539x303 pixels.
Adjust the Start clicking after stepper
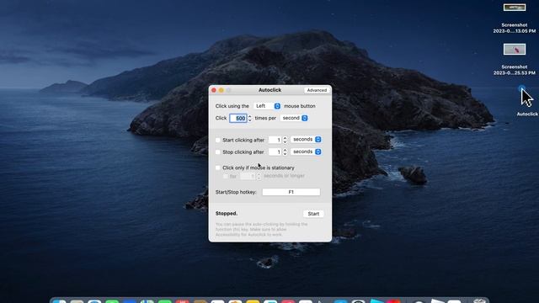pos(285,140)
